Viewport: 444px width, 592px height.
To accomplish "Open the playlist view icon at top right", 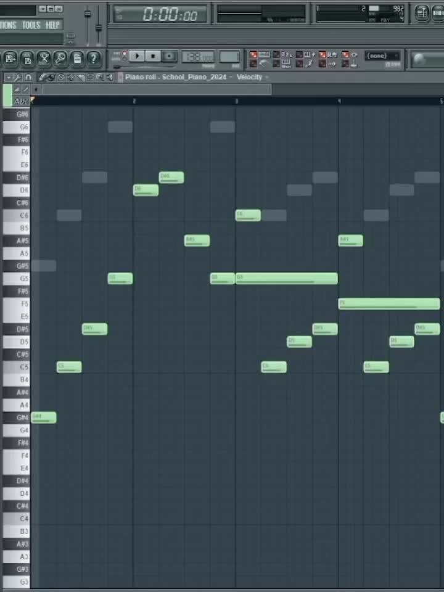I will [x=422, y=13].
